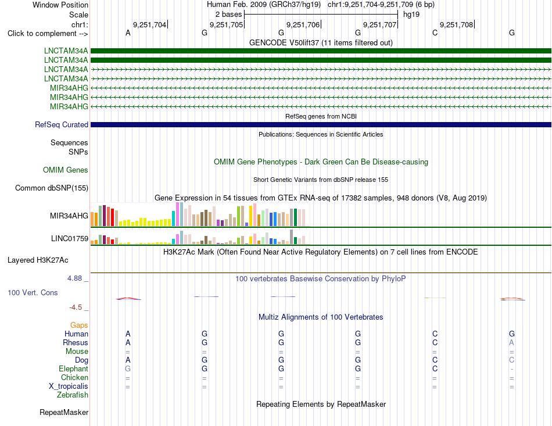The image size is (552, 426).
Task: Click the 'Layered H3K27Ac' label
Action: click(38, 260)
